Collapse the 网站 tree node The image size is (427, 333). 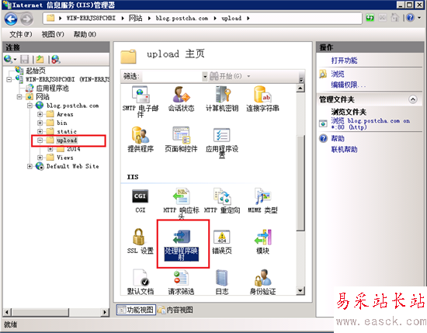19,97
